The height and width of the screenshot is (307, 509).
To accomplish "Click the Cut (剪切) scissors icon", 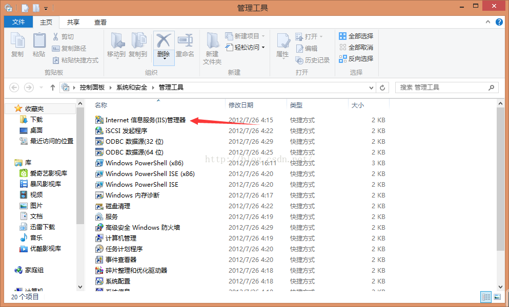I will [x=56, y=36].
